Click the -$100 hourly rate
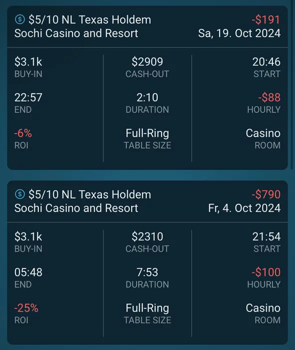This screenshot has width=295, height=350. click(x=266, y=272)
